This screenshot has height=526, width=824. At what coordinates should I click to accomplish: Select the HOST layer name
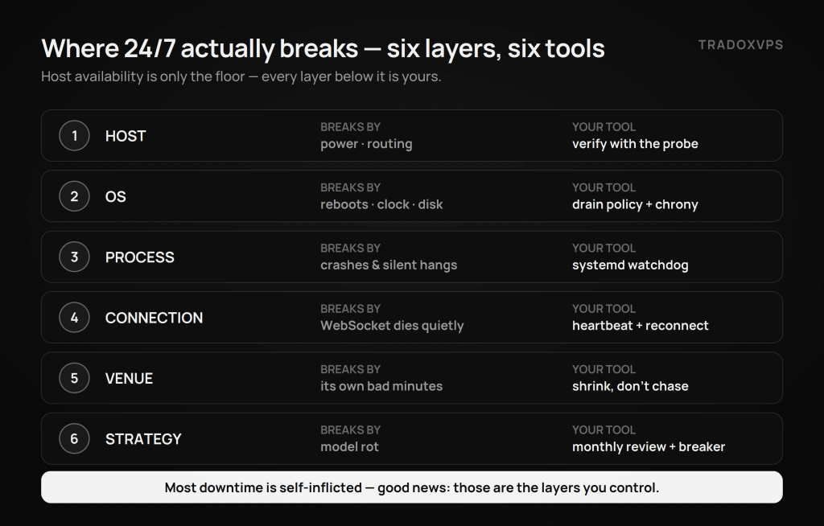point(126,136)
